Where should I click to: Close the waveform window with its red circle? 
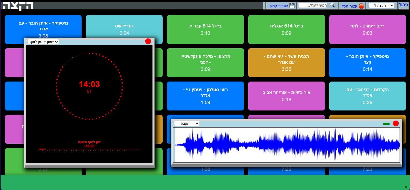click(x=396, y=123)
